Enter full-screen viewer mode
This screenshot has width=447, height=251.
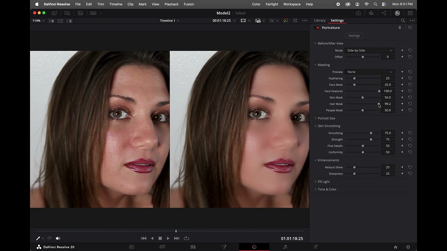point(295,21)
